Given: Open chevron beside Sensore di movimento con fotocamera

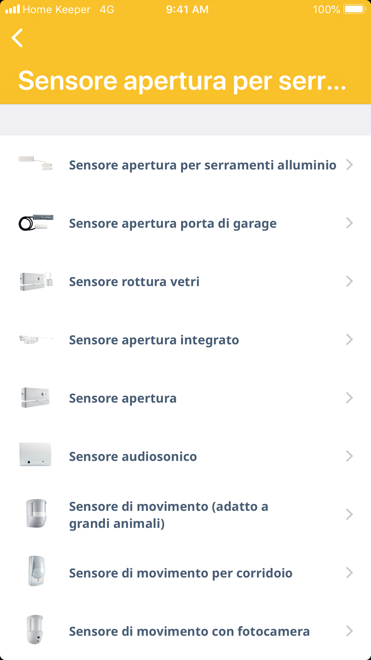Looking at the screenshot, I should pyautogui.click(x=349, y=631).
